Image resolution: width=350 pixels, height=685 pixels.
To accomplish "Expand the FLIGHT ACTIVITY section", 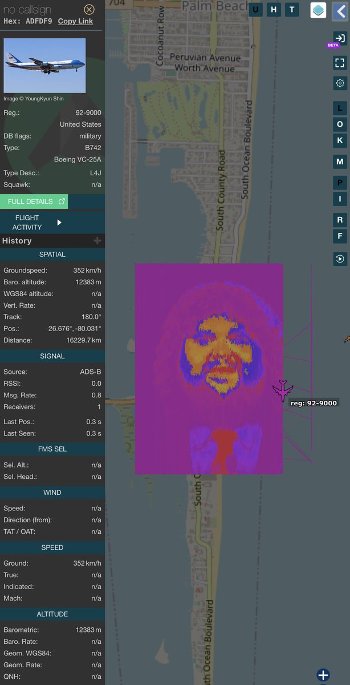I will [x=52, y=223].
